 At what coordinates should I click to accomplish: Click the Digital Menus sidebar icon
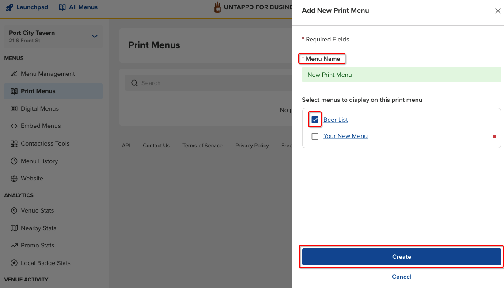[14, 108]
